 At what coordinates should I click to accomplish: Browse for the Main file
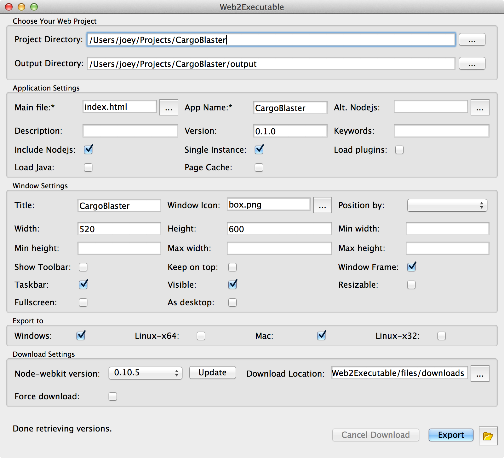click(x=169, y=107)
